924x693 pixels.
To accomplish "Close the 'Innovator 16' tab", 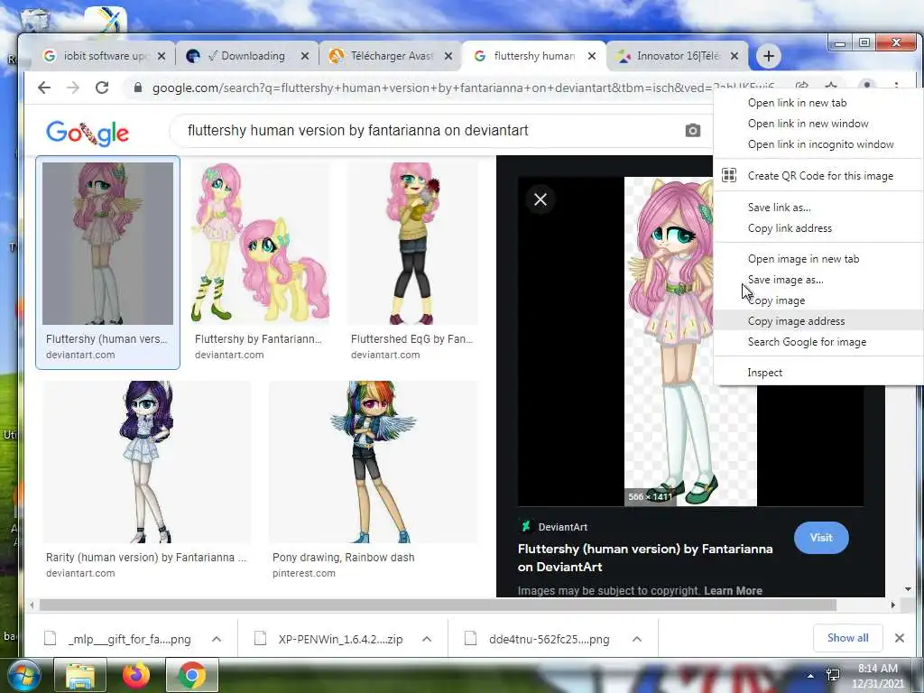I will click(x=735, y=56).
